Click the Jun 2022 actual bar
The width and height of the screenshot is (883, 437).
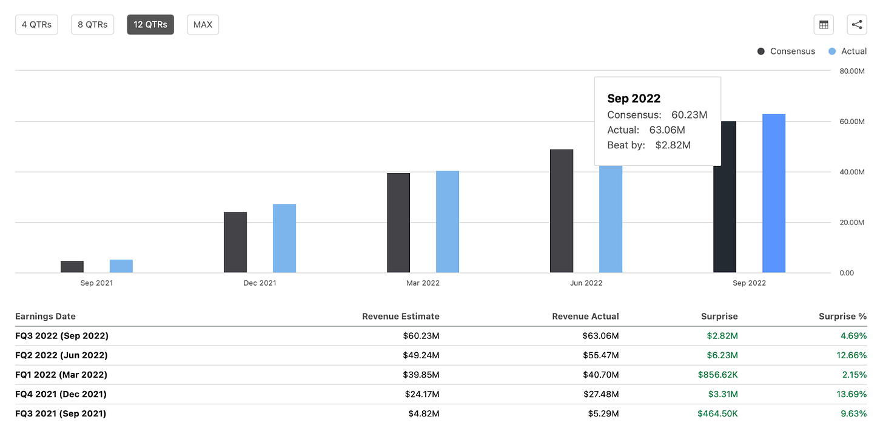click(x=611, y=219)
